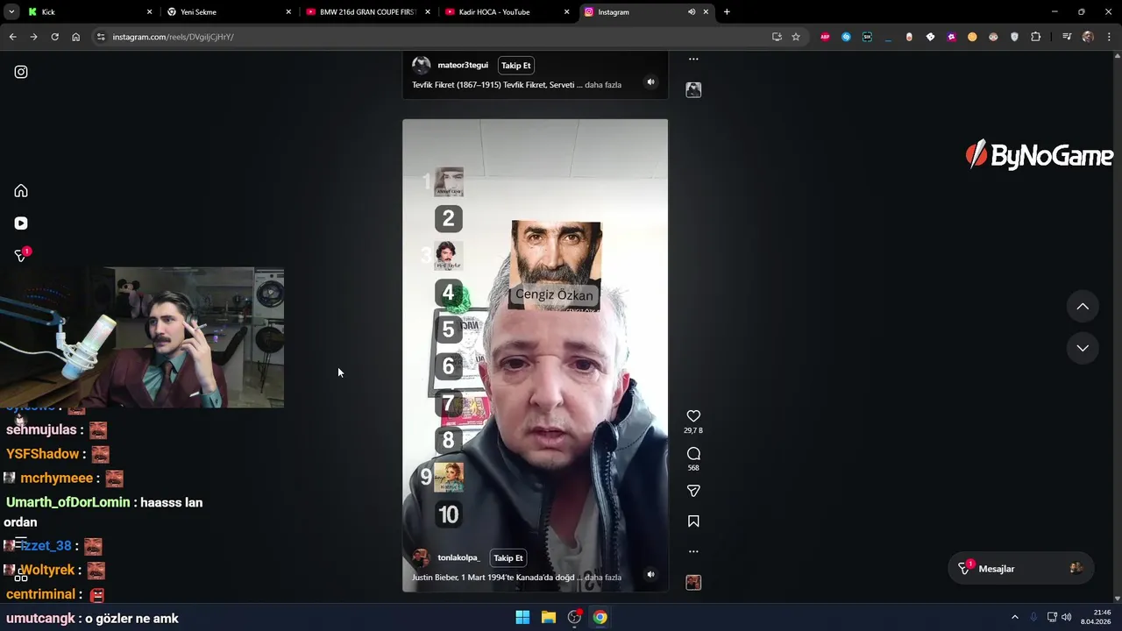This screenshot has height=631, width=1122.
Task: Install app icon in address bar
Action: click(x=777, y=37)
